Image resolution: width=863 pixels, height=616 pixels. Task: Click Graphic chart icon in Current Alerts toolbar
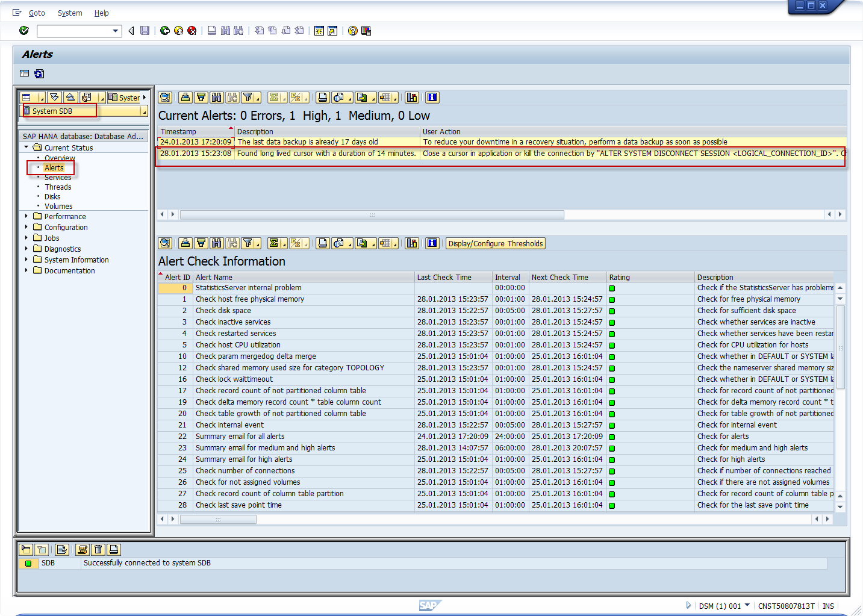(x=412, y=98)
